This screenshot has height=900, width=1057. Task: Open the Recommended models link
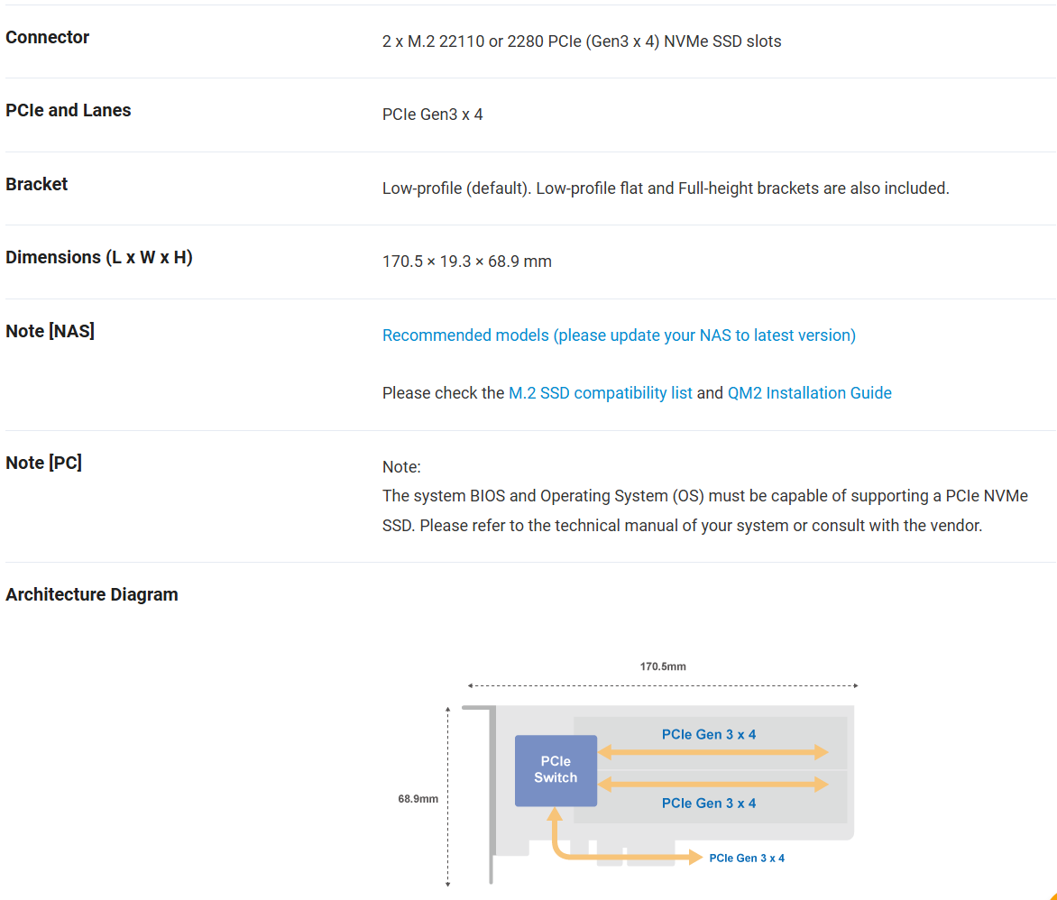pyautogui.click(x=619, y=335)
